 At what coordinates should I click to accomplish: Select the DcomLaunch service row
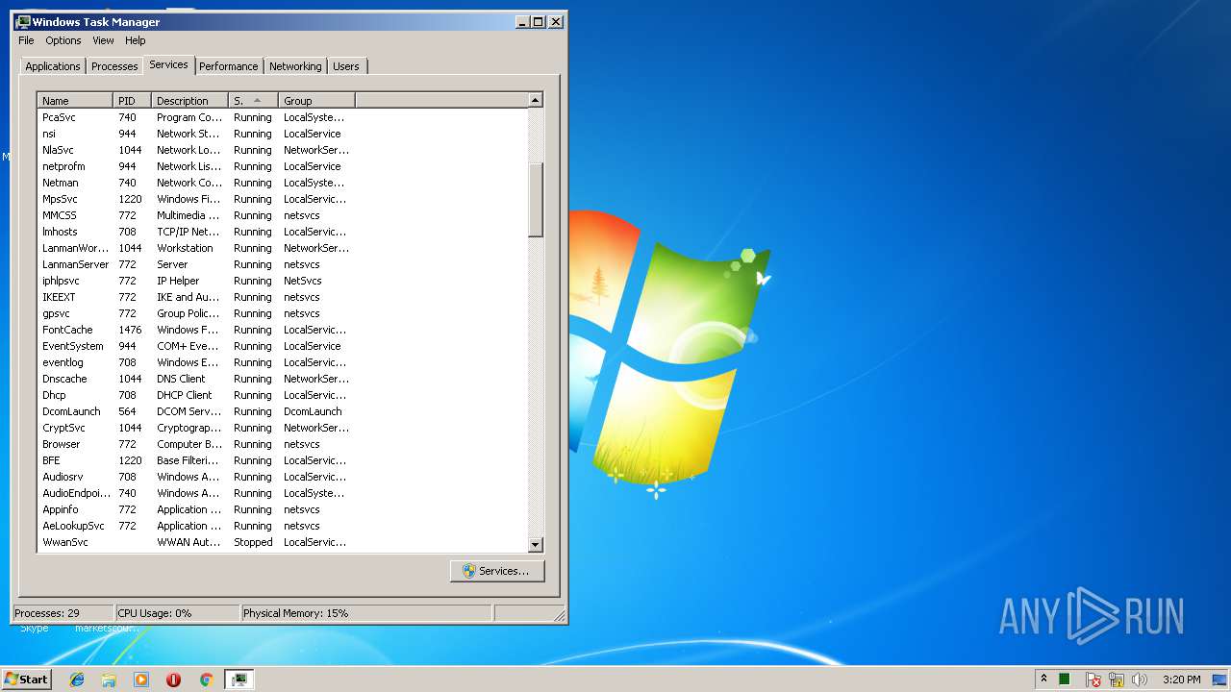coord(283,411)
